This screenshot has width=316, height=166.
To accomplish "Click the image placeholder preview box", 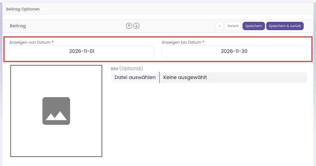I will [56, 111].
